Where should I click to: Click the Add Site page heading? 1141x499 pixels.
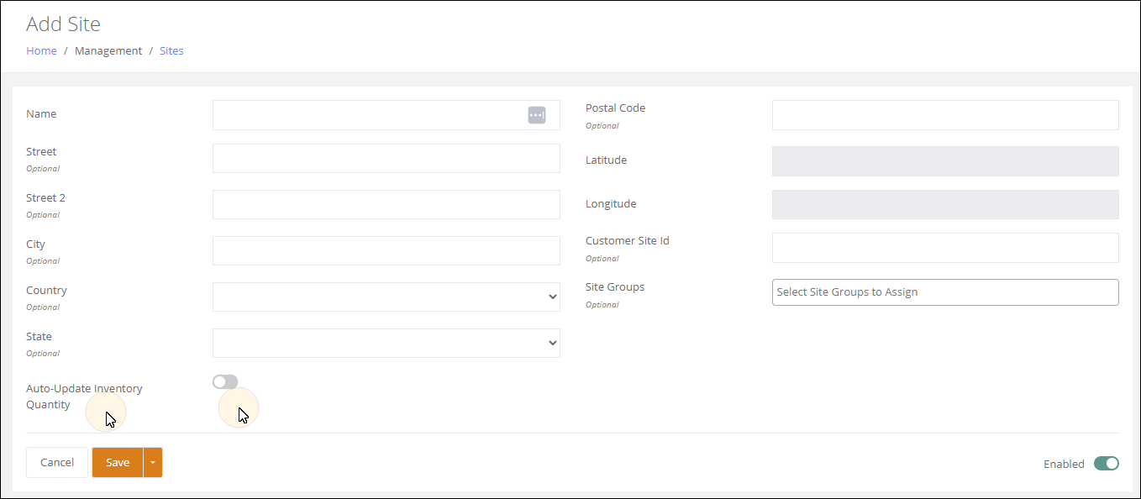tap(63, 24)
